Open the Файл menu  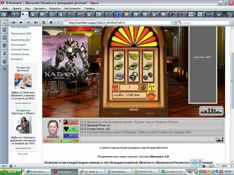coord(5,8)
